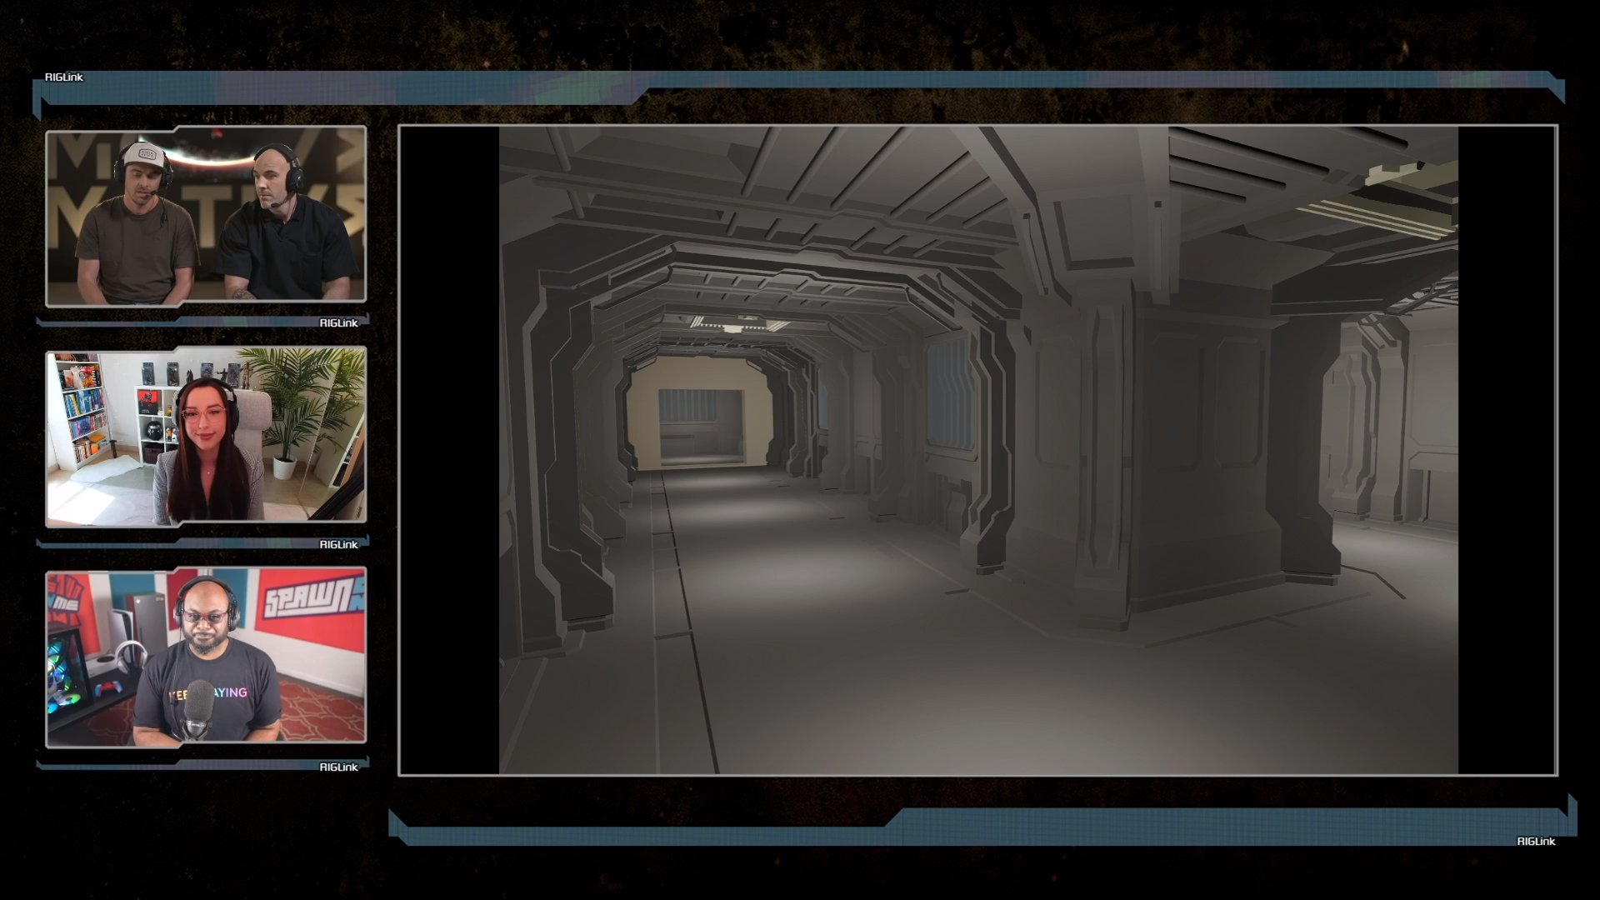Screen dimensions: 1600x900
Task: Click the RIGLink label at bottom-right corner
Action: (1536, 842)
